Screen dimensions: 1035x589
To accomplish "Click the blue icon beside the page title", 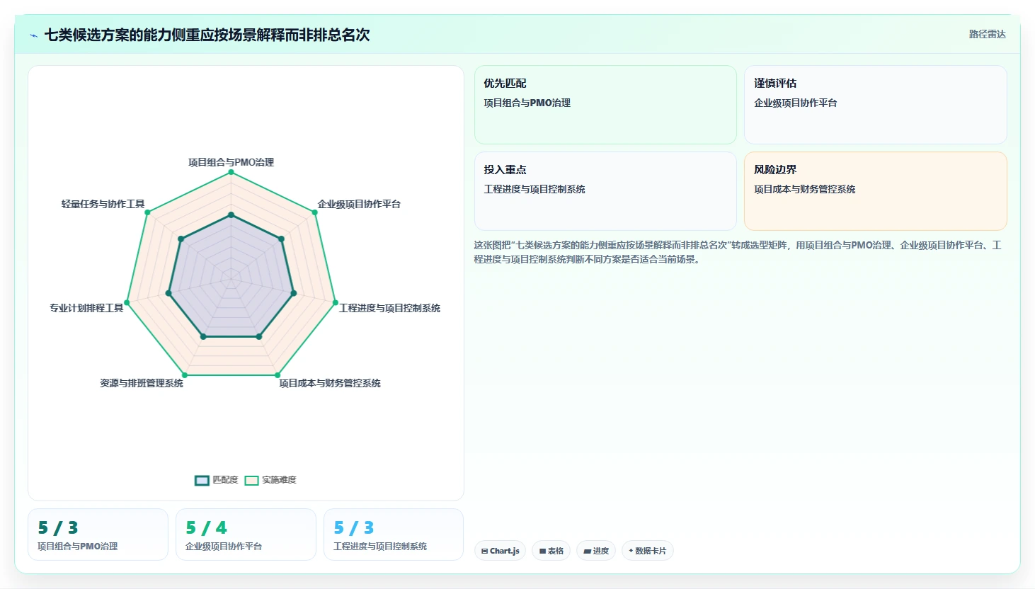I will pyautogui.click(x=33, y=35).
